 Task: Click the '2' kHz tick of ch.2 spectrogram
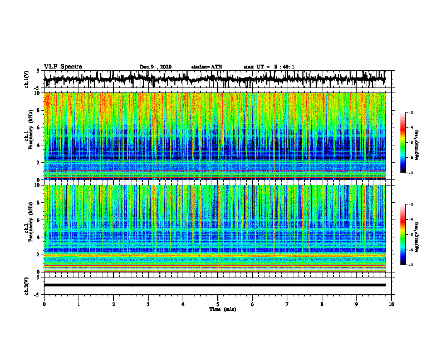[x=39, y=255]
